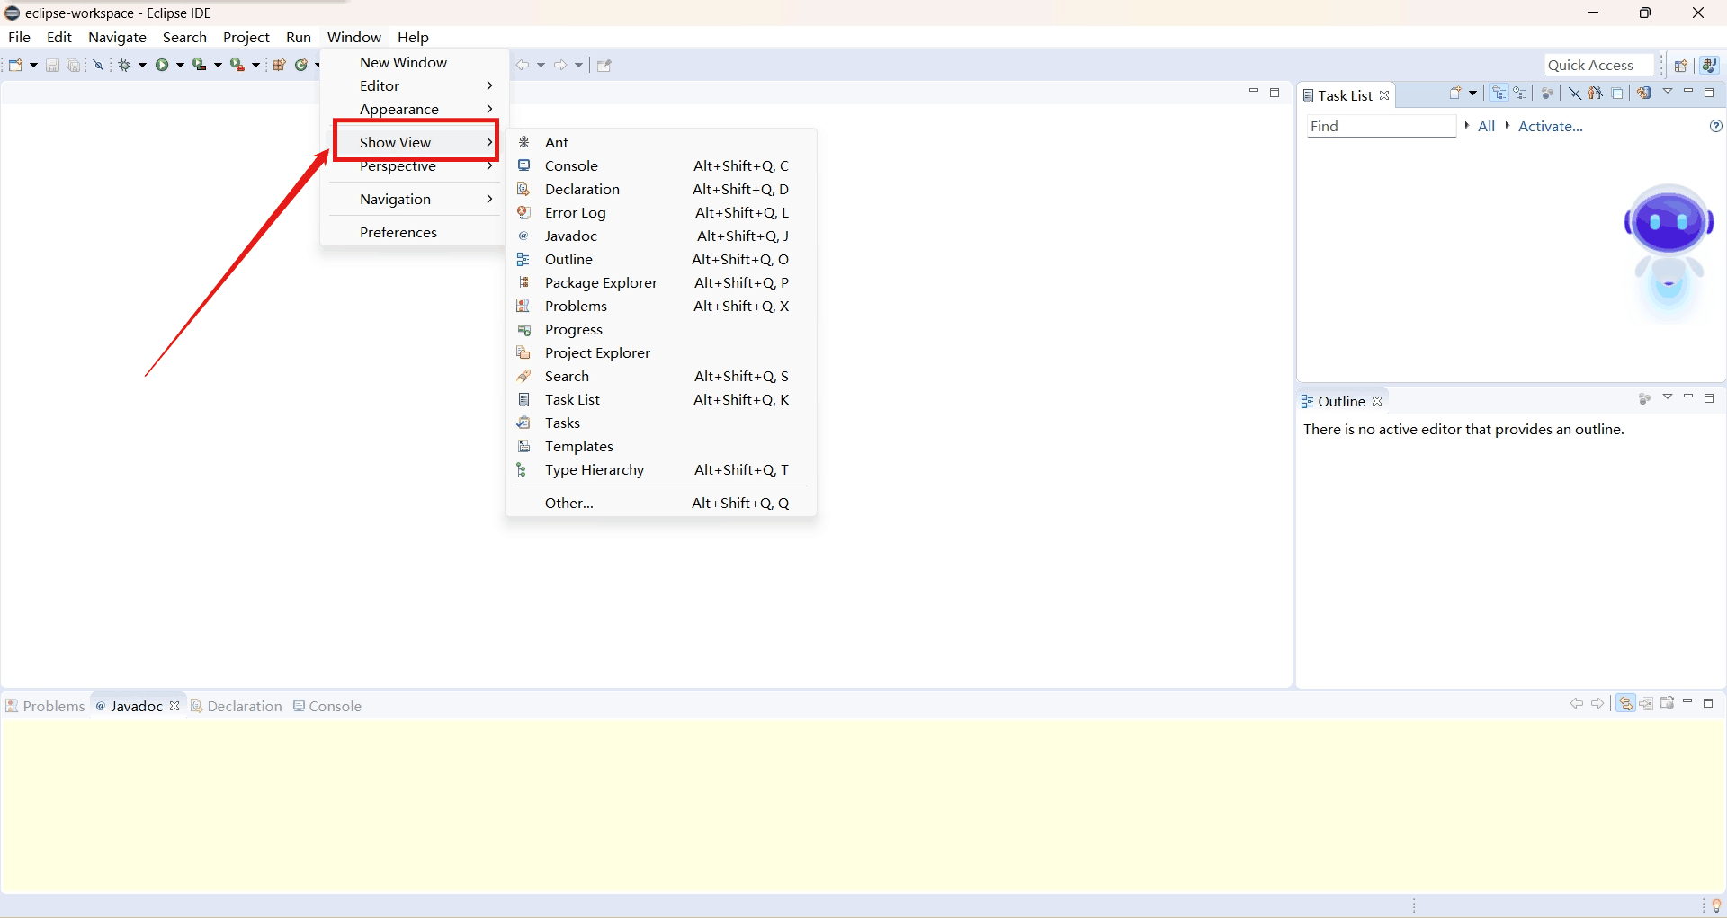The width and height of the screenshot is (1727, 918).
Task: Toggle Categorized view in Task List
Action: tap(1499, 93)
